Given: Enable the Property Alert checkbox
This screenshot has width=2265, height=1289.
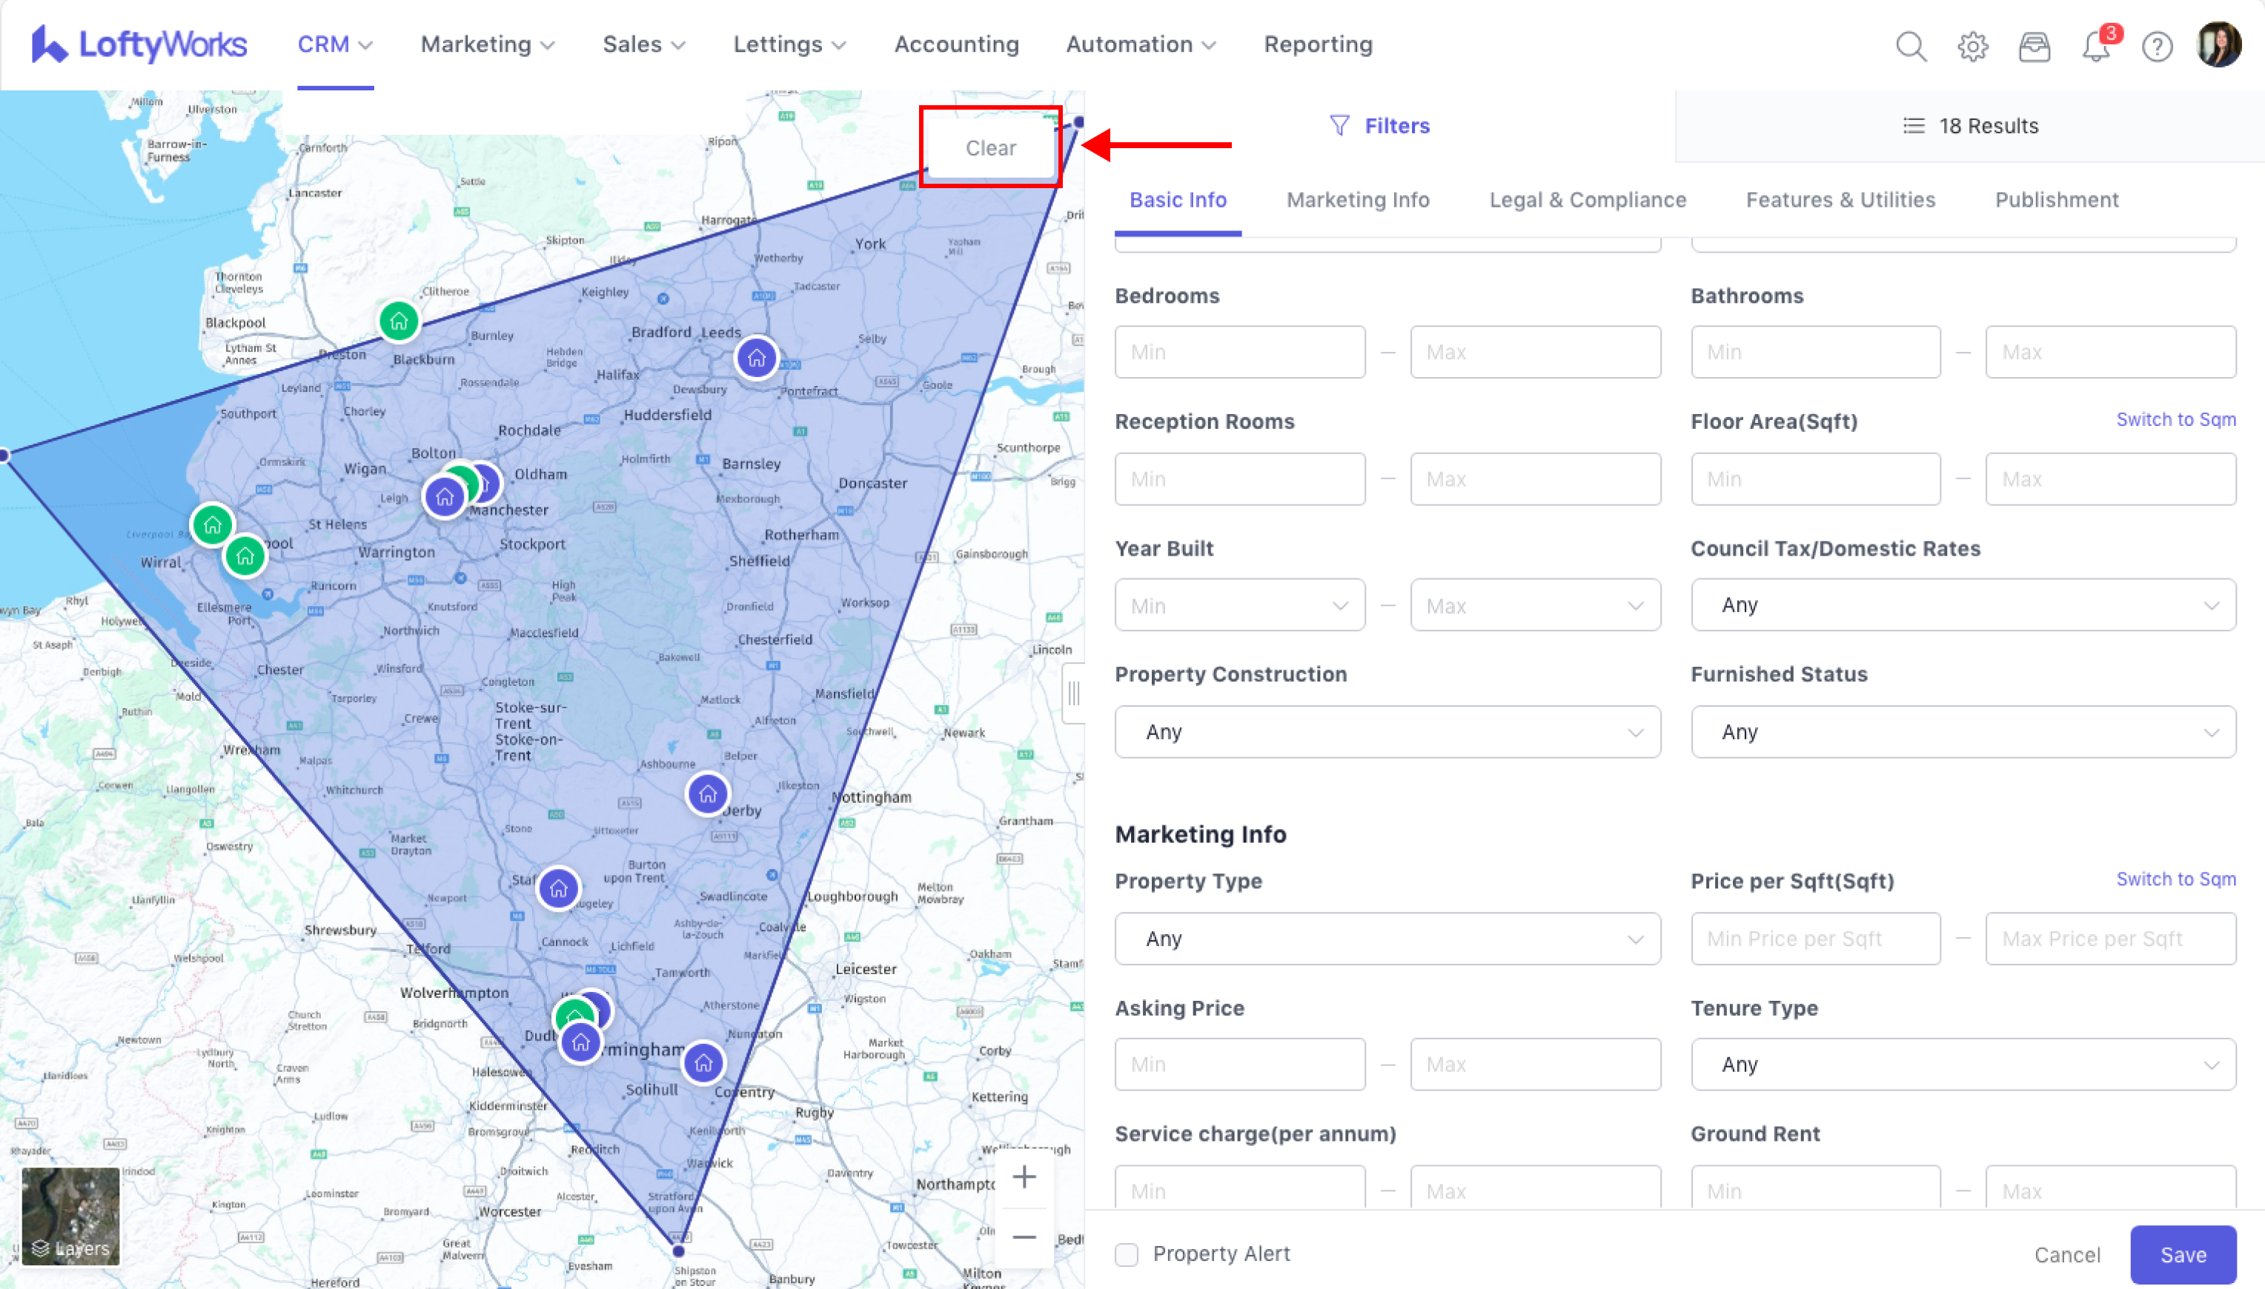Looking at the screenshot, I should coord(1127,1253).
